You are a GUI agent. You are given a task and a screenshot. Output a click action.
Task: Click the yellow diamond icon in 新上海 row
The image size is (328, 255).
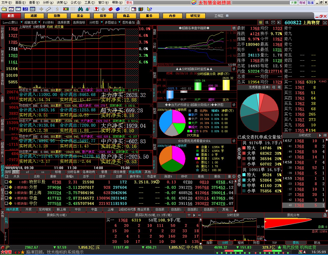pos(11,193)
